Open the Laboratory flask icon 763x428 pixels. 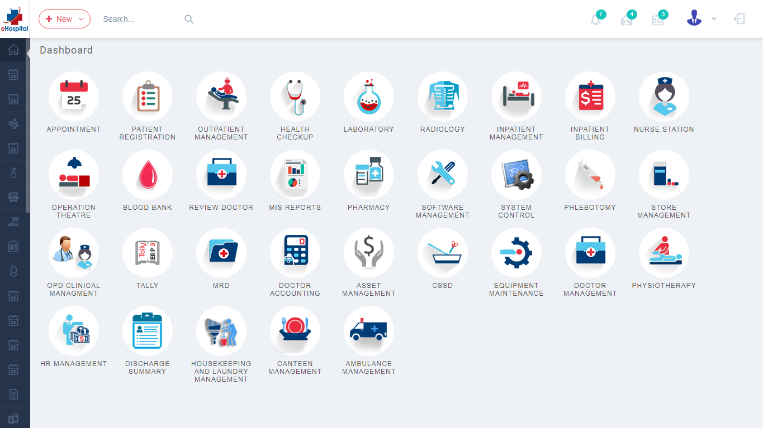click(x=369, y=97)
